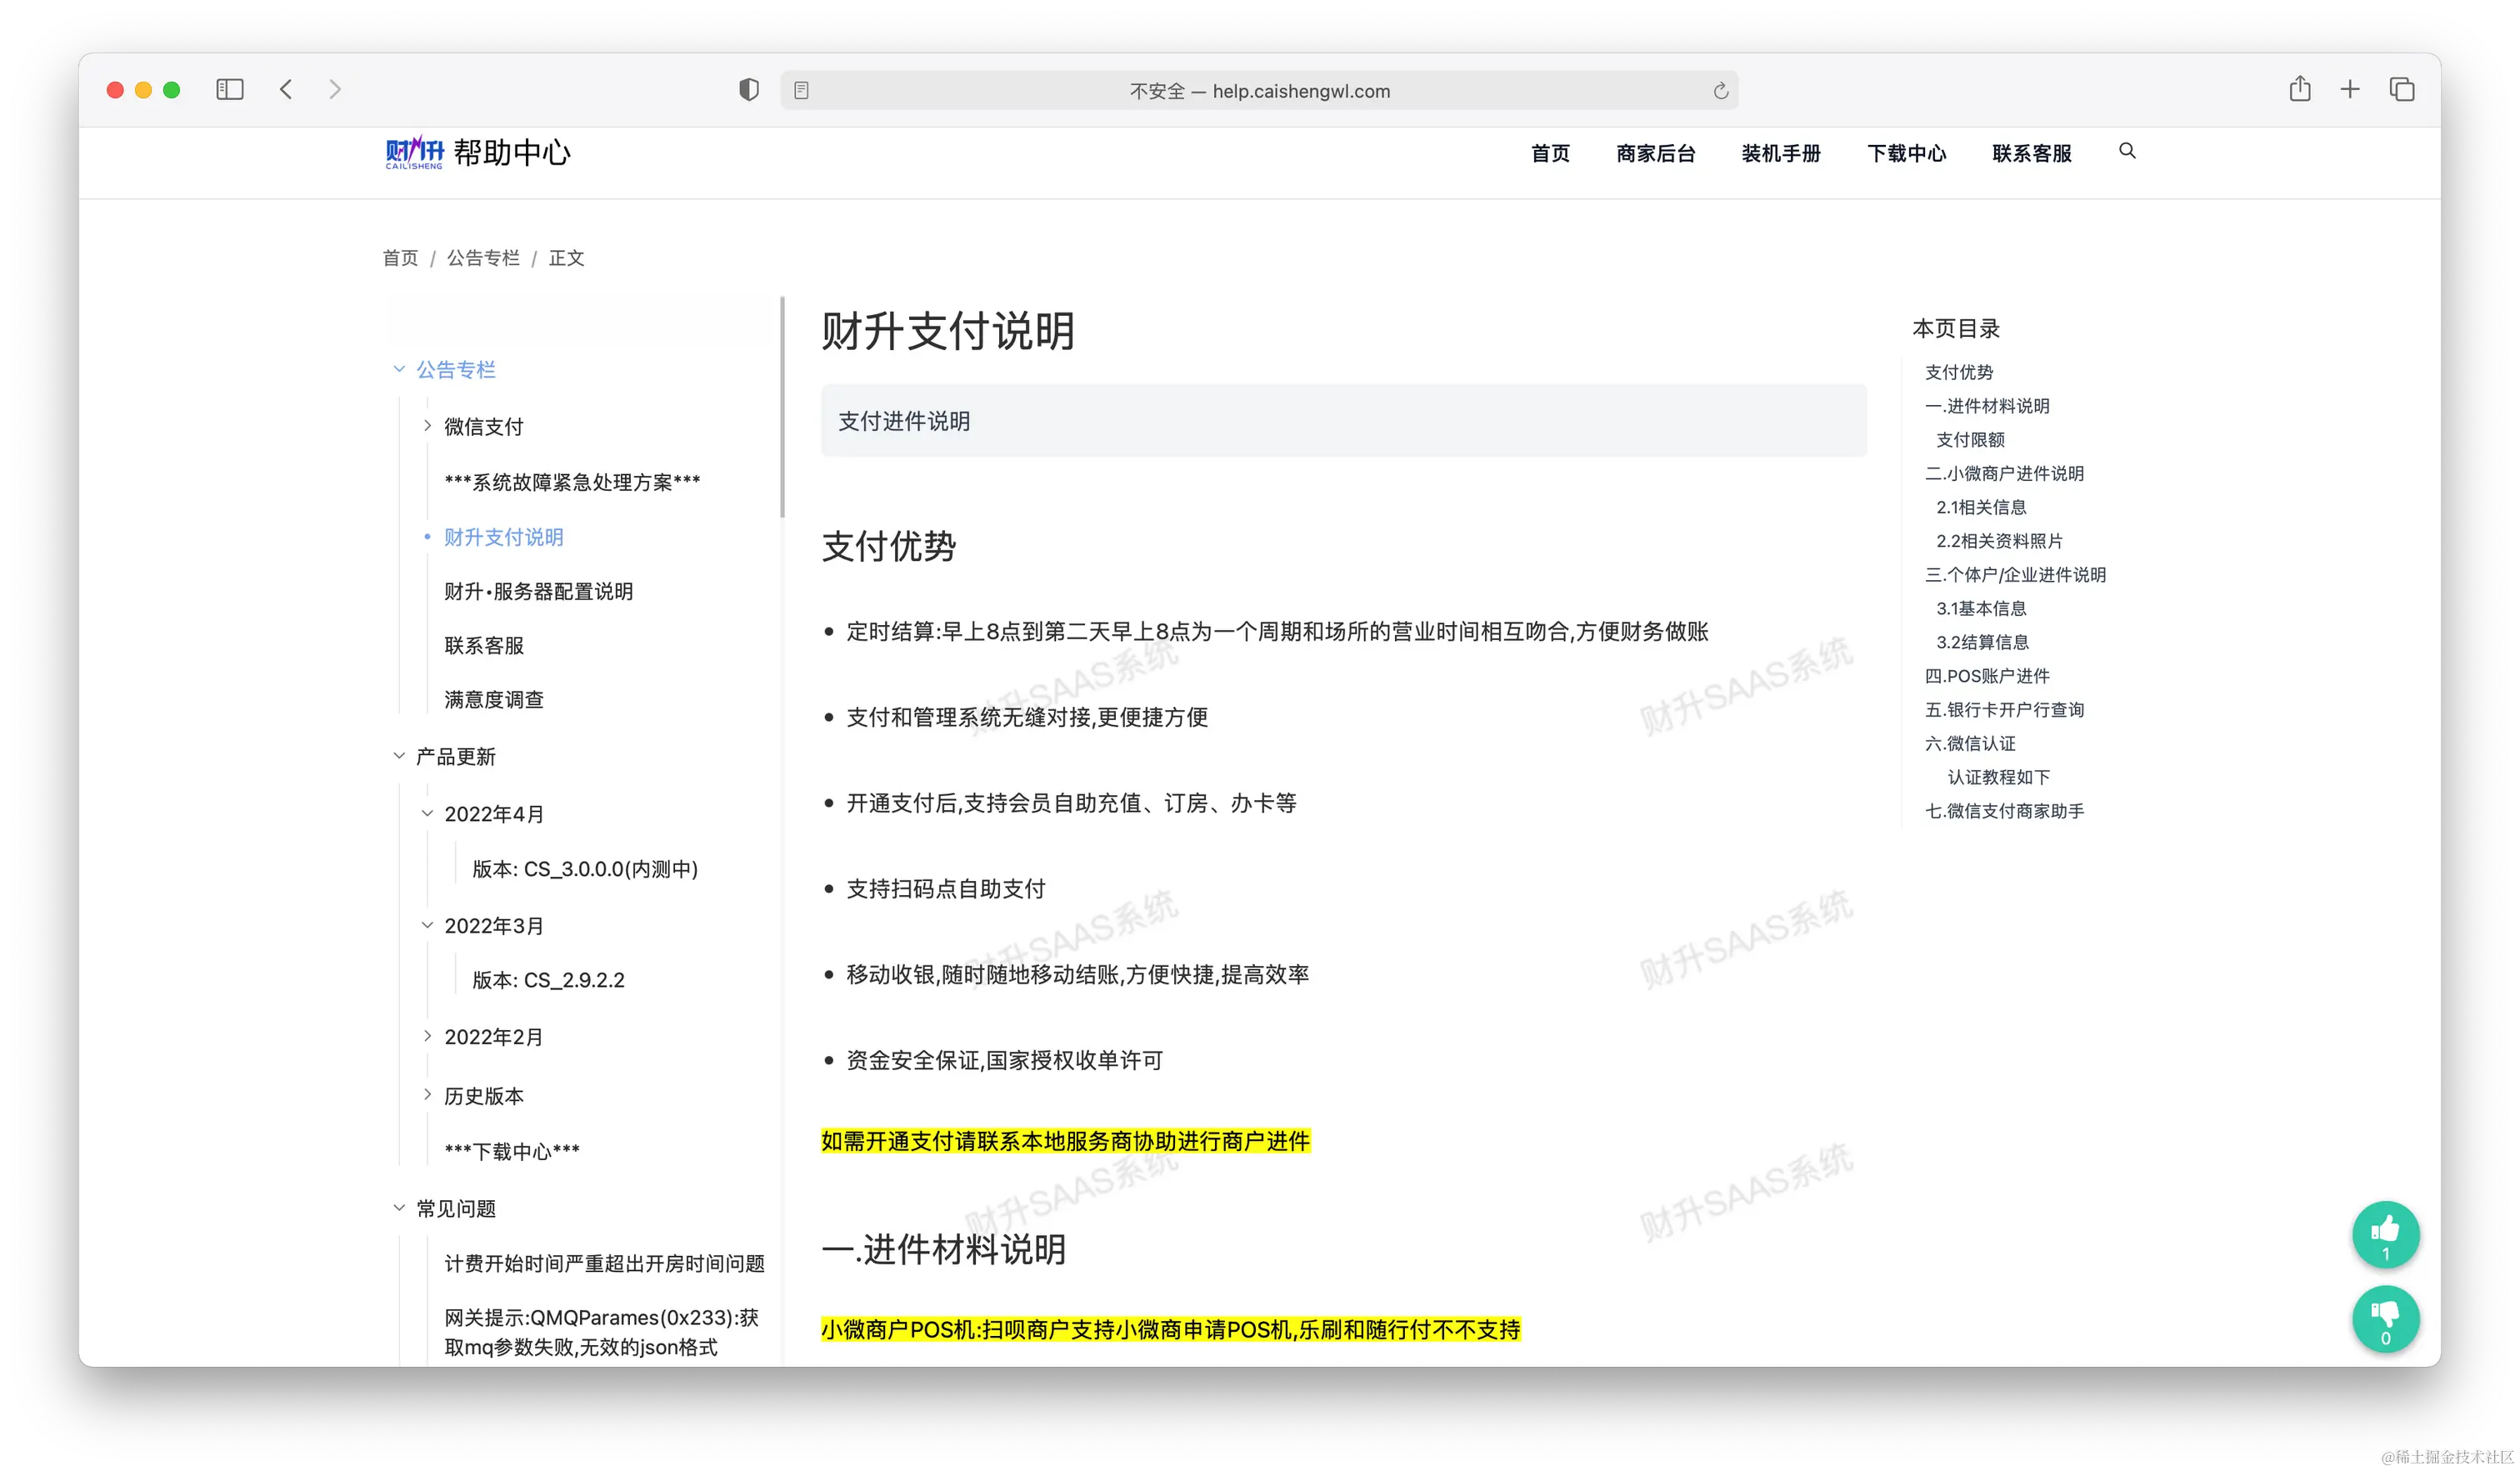
Task: Collapse the 常见问题 section
Action: click(x=399, y=1208)
